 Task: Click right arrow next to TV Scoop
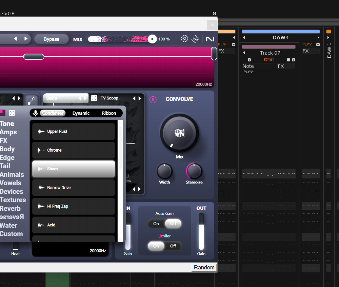[x=140, y=98]
